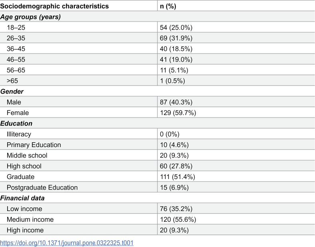The width and height of the screenshot is (315, 247).
Task: Click the Sociodemographic characteristics column header
Action: pyautogui.click(x=54, y=6)
